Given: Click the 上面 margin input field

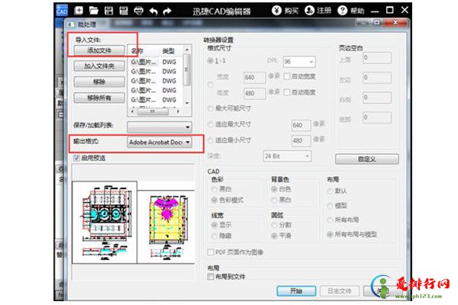Looking at the screenshot, I should tap(377, 58).
